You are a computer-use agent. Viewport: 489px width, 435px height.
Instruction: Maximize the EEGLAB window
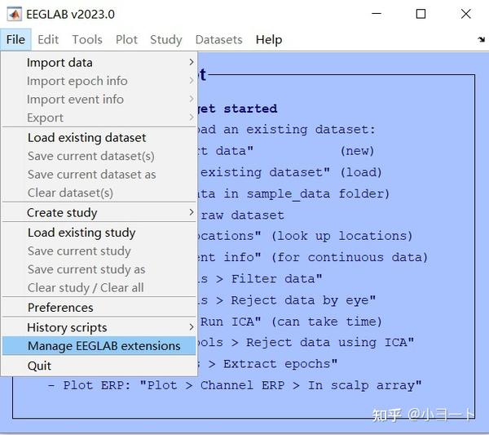421,14
